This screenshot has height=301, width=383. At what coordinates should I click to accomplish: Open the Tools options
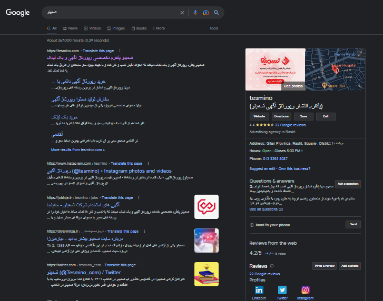click(x=214, y=28)
